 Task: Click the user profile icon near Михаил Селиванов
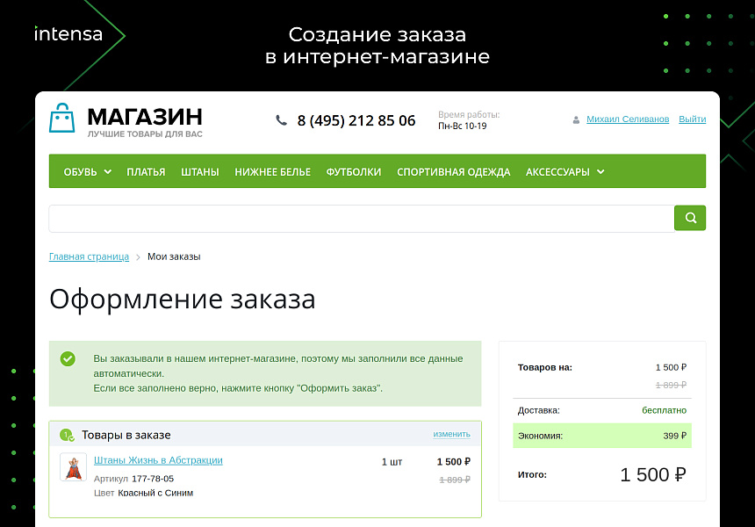coord(576,119)
